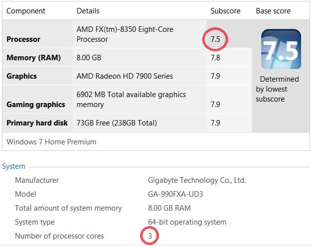Click the Base score column header
The image size is (312, 246).
pos(273,10)
